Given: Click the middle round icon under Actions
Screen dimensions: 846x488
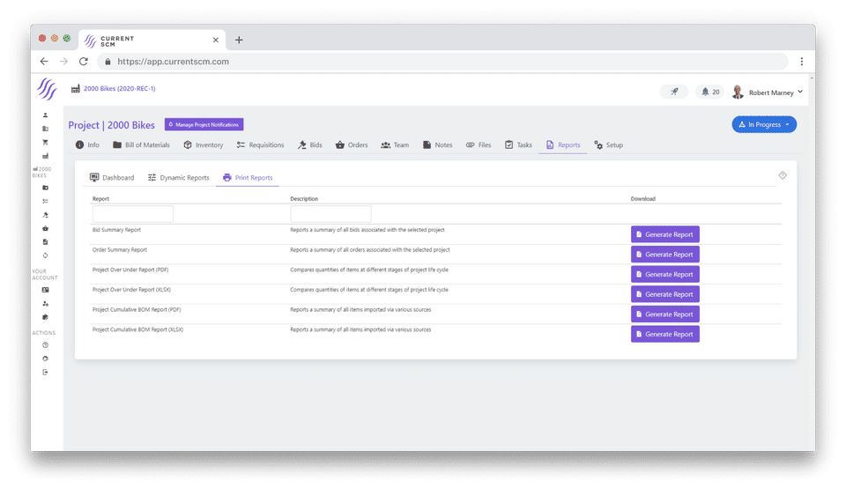Looking at the screenshot, I should [45, 359].
